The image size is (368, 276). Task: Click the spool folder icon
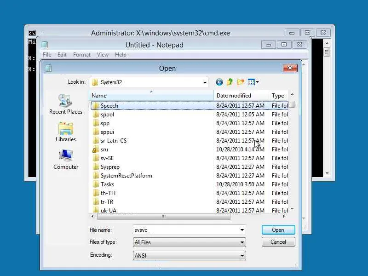(x=95, y=115)
